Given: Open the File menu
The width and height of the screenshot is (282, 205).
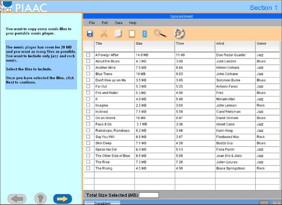Looking at the screenshot, I should [92, 22].
